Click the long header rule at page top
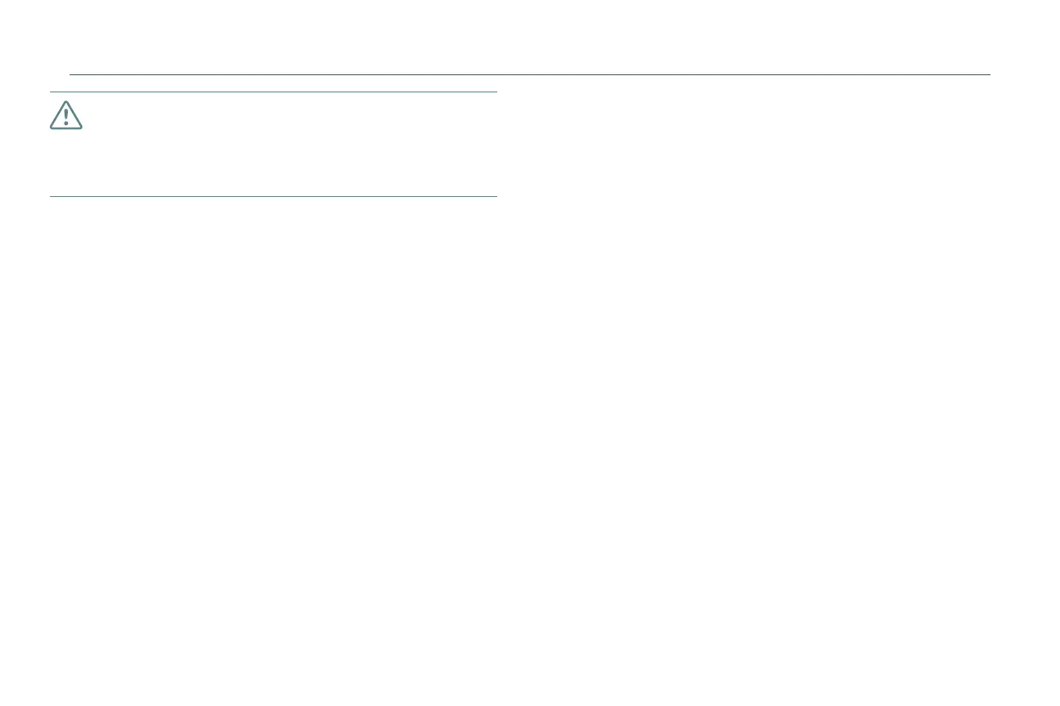This screenshot has width=1060, height=706. pos(529,74)
